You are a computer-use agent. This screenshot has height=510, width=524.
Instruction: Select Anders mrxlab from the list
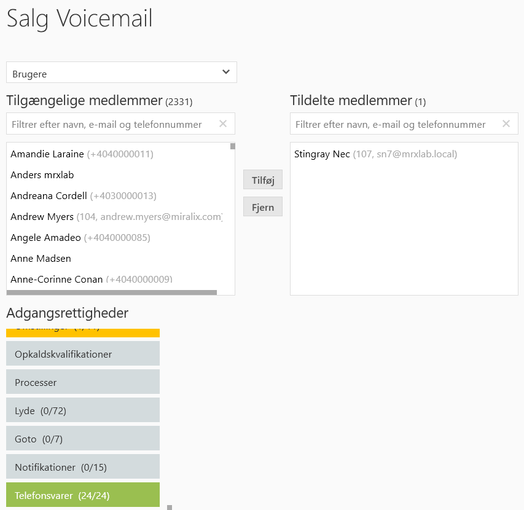click(42, 175)
